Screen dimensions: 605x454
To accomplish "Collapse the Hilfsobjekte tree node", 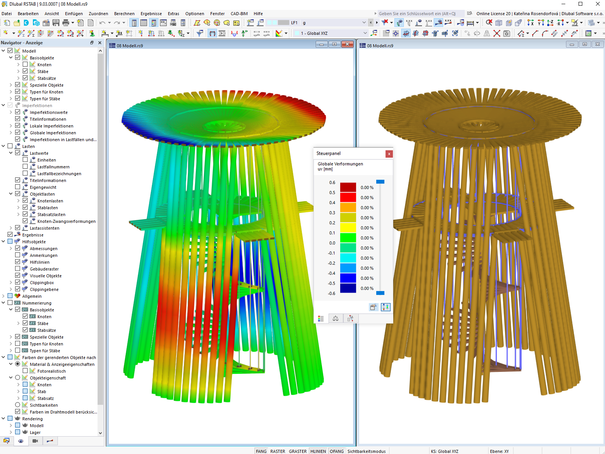I will (3, 241).
